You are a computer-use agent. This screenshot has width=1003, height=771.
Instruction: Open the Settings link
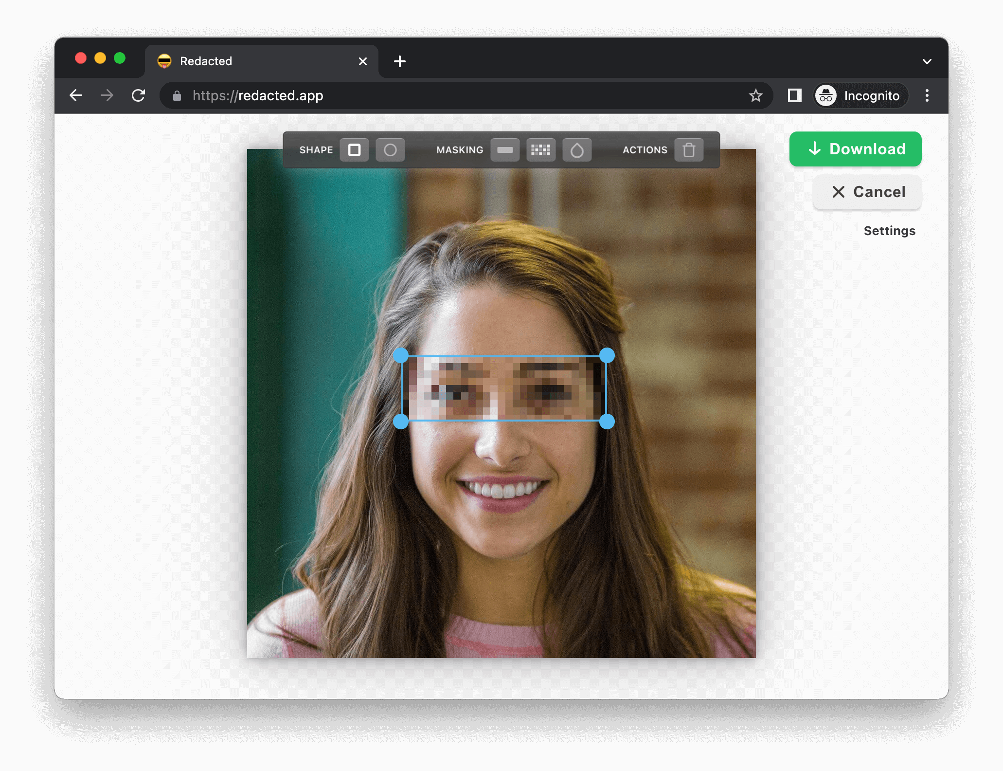click(x=889, y=231)
